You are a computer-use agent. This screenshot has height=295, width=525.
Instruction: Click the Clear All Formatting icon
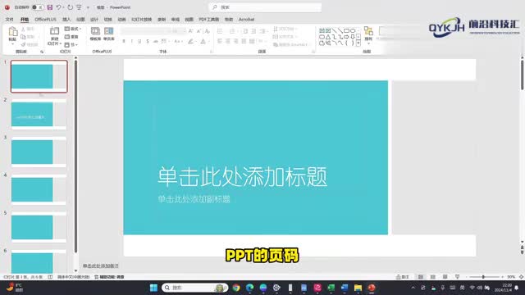point(207,31)
